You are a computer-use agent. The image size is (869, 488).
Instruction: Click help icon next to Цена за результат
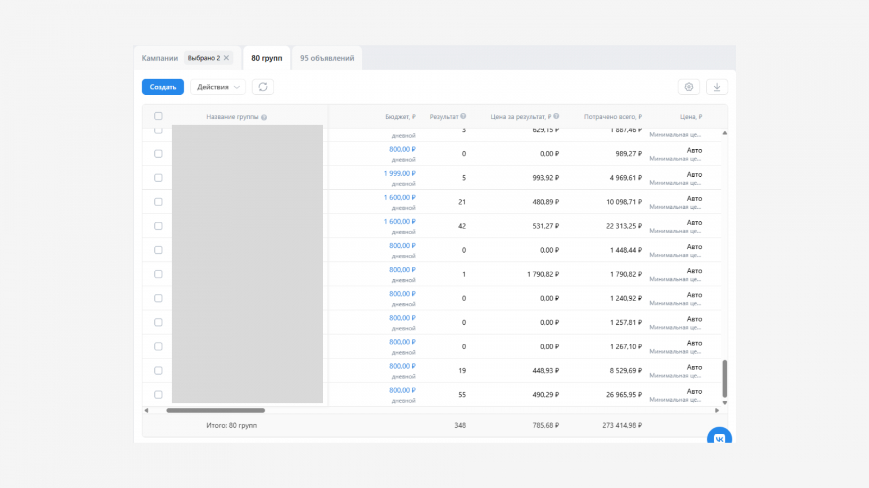[556, 116]
